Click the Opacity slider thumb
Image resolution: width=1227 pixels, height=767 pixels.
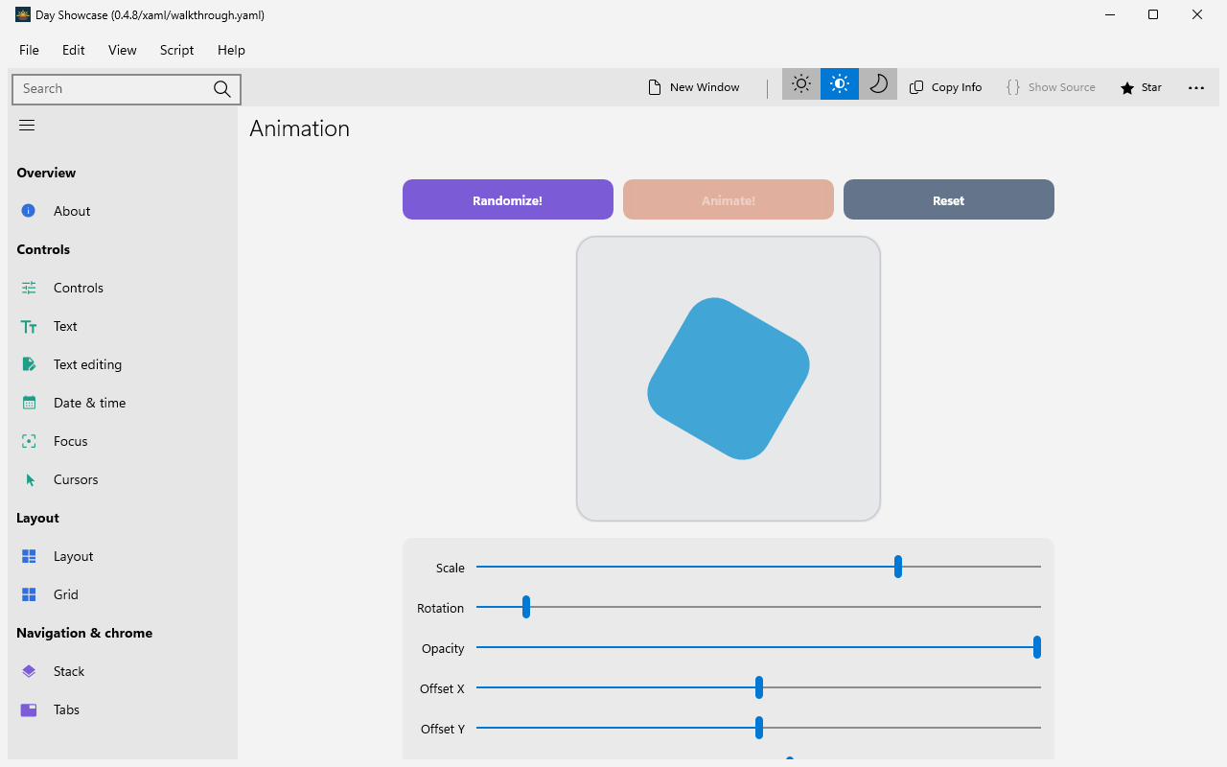click(1037, 647)
